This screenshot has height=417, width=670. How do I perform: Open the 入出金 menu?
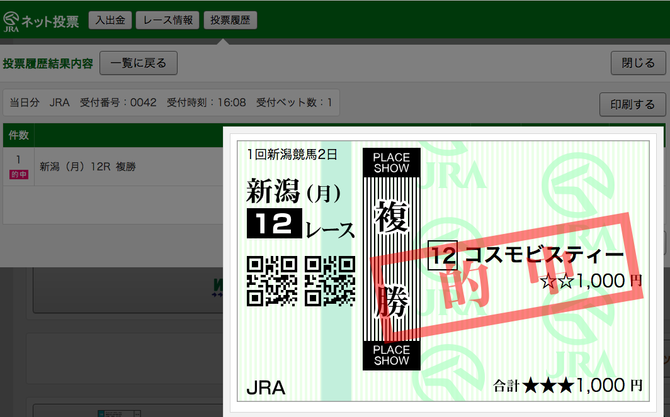(110, 20)
